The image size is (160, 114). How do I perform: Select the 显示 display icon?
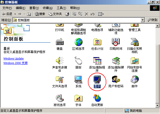pos(97,79)
